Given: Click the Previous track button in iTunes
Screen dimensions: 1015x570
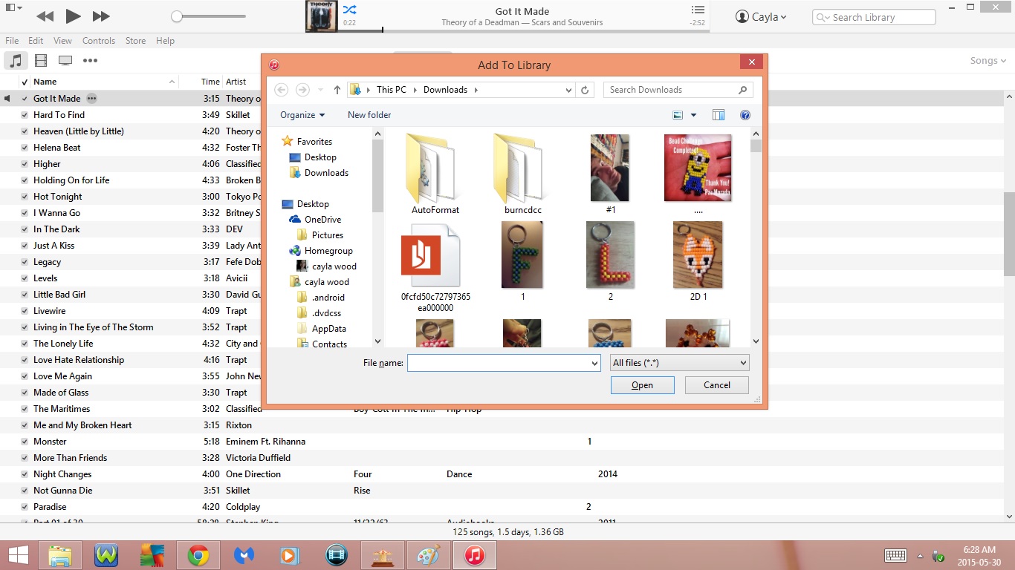Looking at the screenshot, I should 45,16.
